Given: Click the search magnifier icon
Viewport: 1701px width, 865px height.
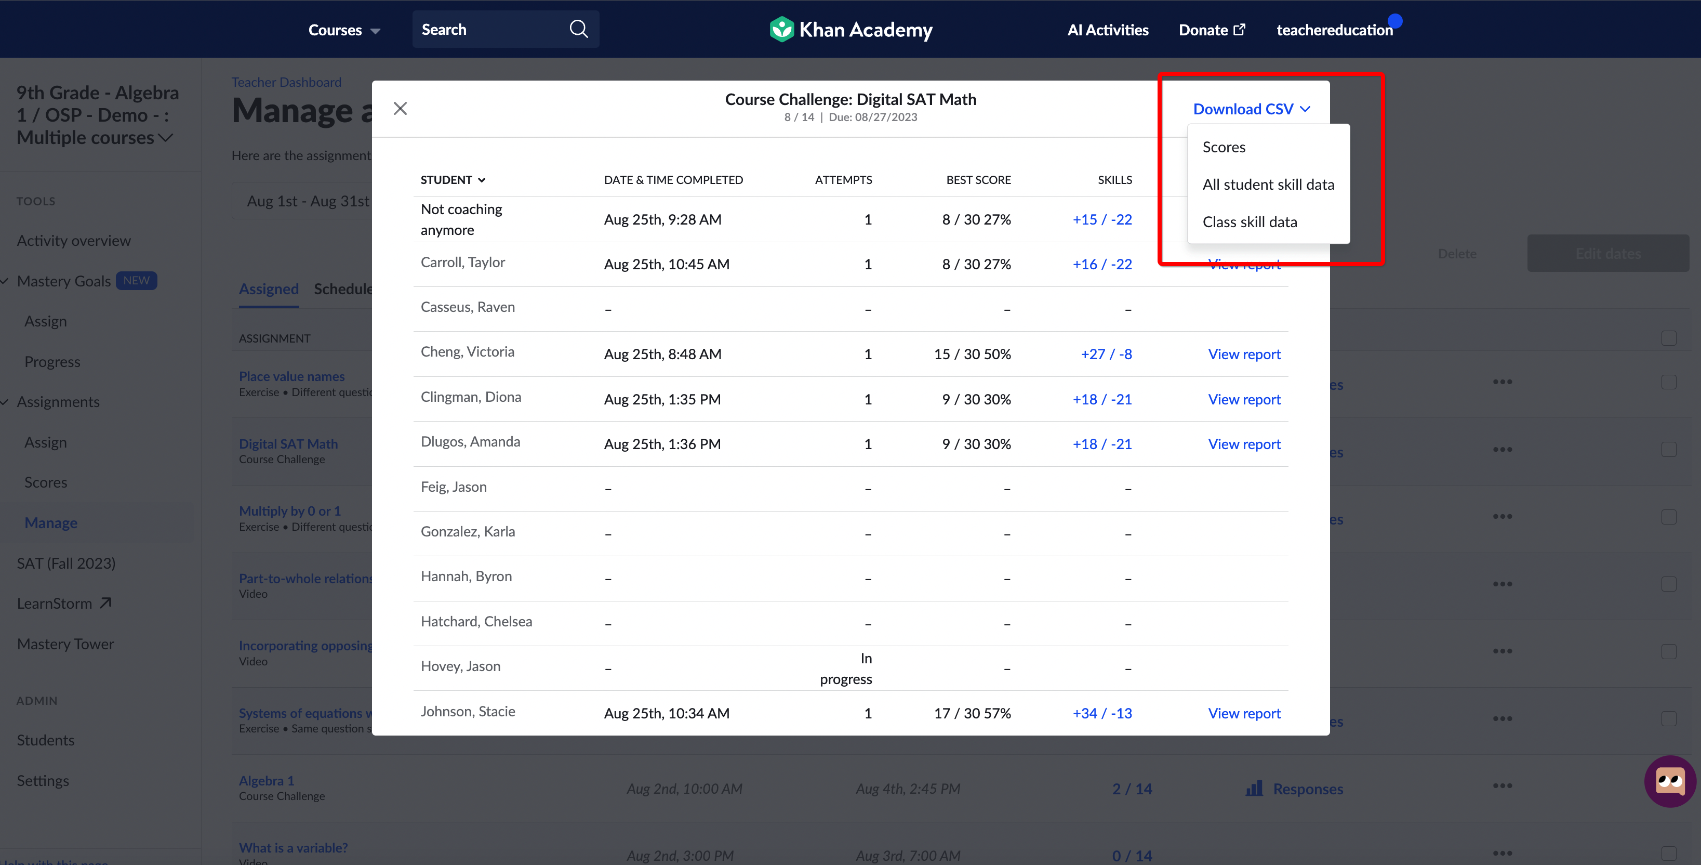Looking at the screenshot, I should [x=578, y=29].
